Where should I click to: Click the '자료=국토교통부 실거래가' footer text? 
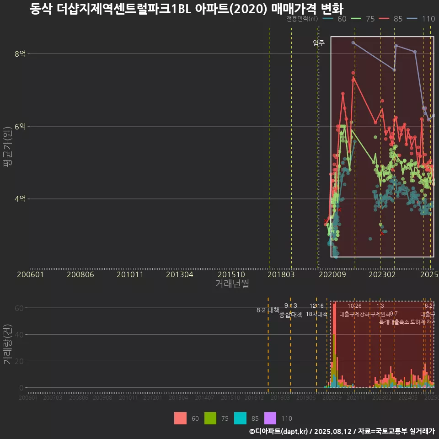[x=396, y=431]
